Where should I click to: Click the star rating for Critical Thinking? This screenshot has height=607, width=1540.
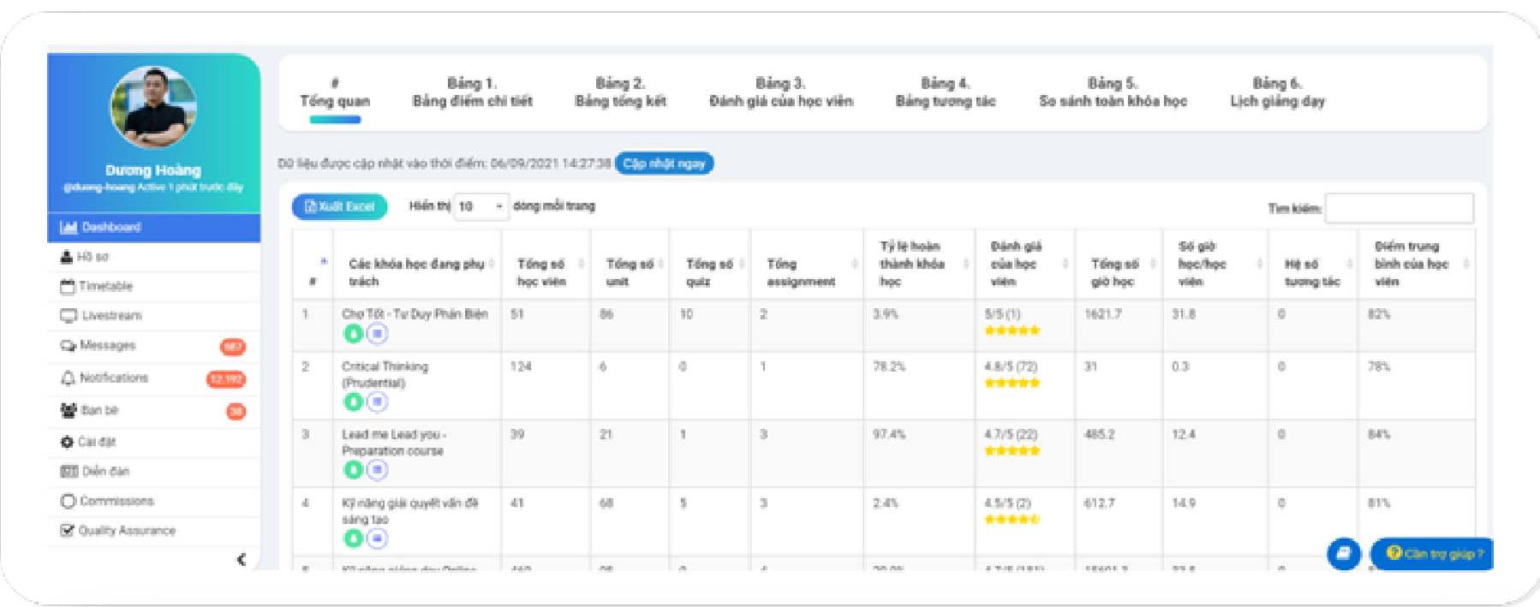pos(1014,383)
